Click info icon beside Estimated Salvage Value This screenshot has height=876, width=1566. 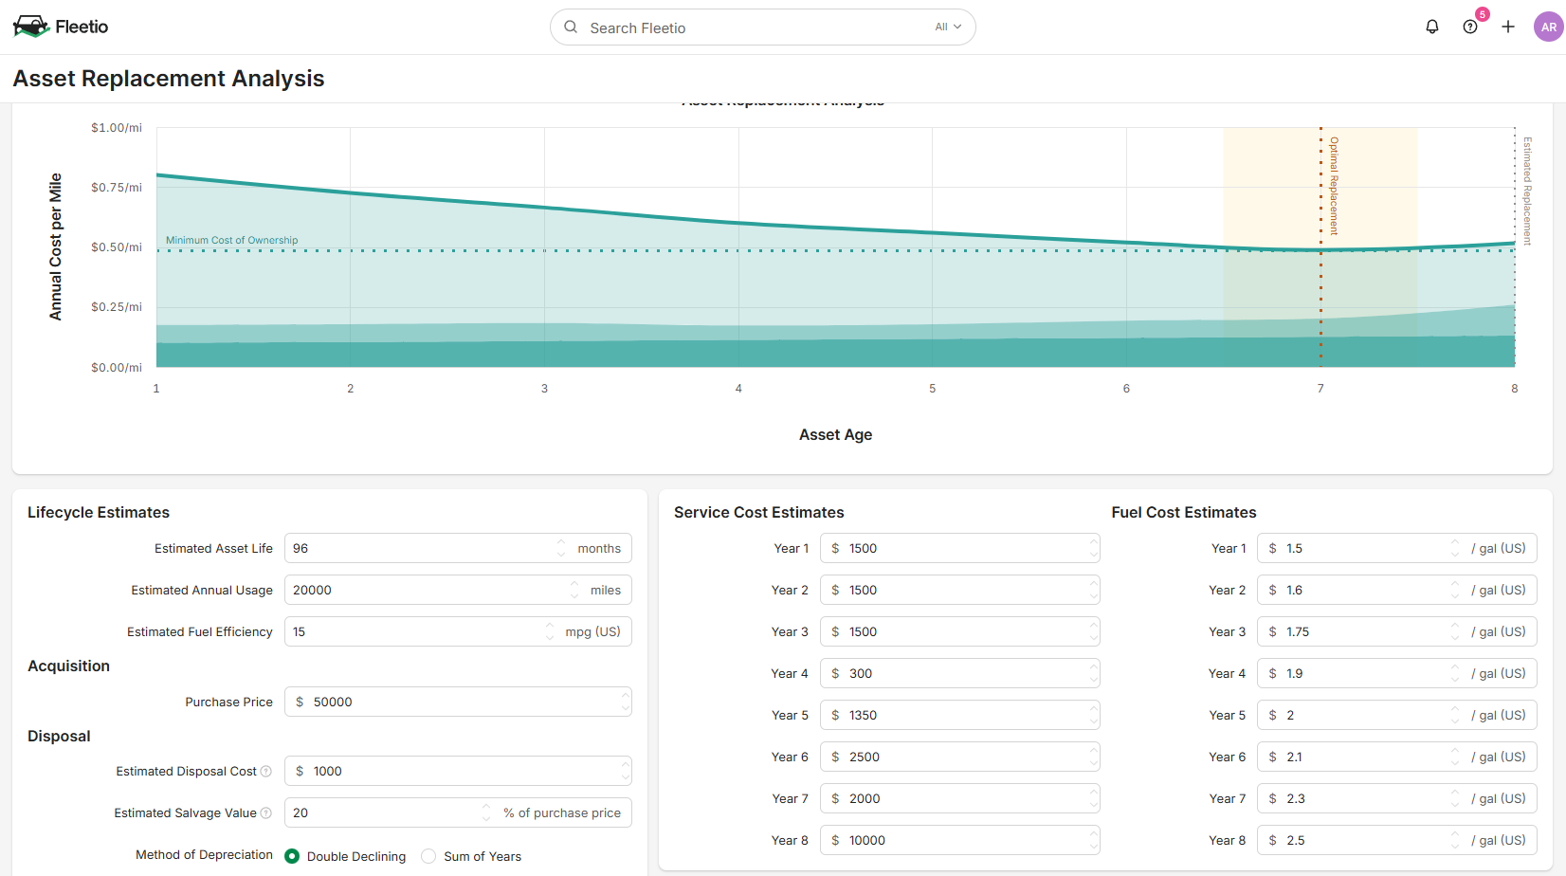(x=266, y=813)
